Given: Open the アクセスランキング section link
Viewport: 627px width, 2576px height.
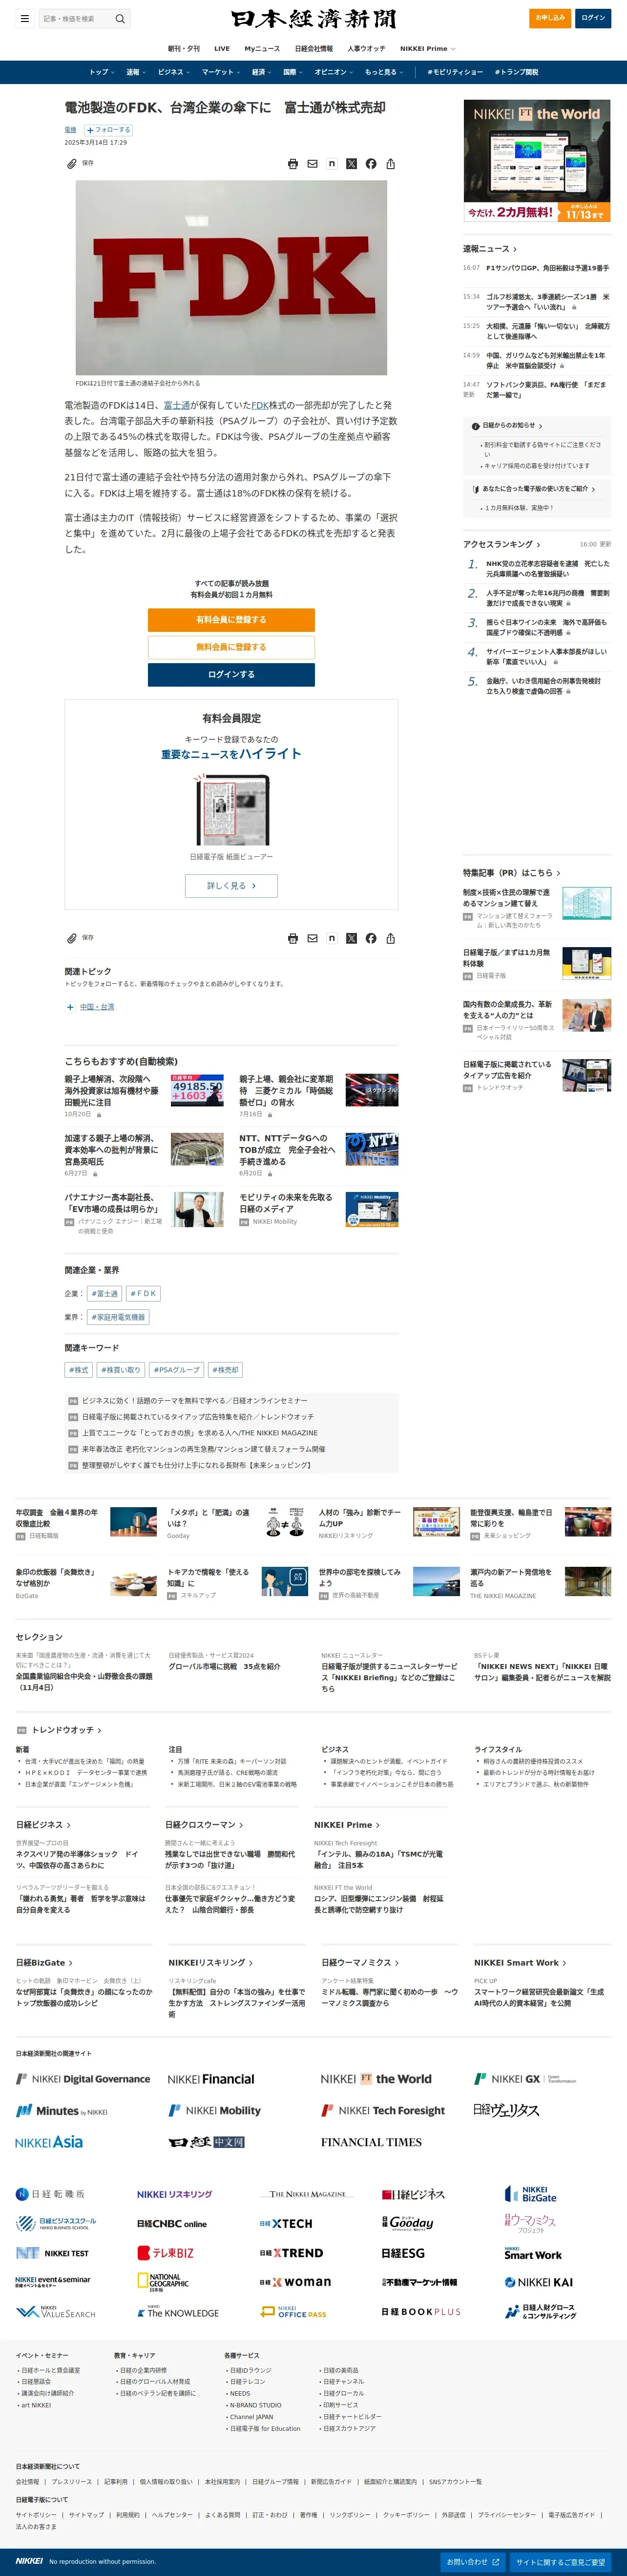Looking at the screenshot, I should 501,544.
